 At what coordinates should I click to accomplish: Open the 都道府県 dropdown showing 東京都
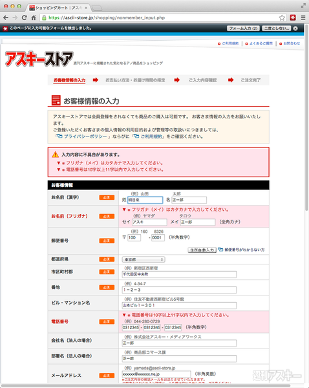point(144,259)
